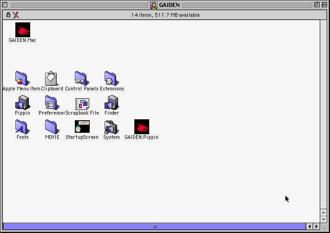Click the horizontal scrollbar right arrow
The height and width of the screenshot is (233, 330).
coord(317,226)
